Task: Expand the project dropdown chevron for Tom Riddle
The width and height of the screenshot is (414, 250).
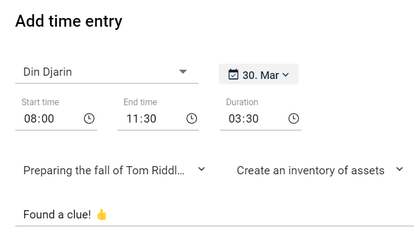Action: click(201, 169)
